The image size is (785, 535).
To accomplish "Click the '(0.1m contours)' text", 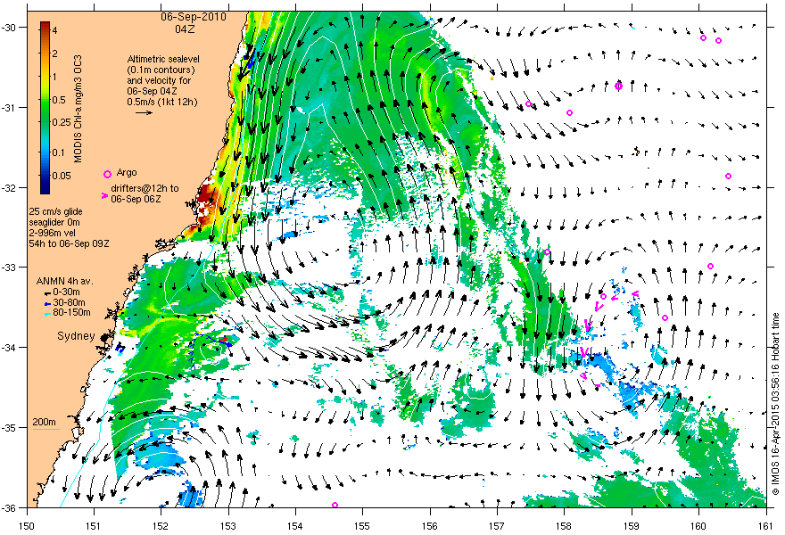I will click(161, 70).
